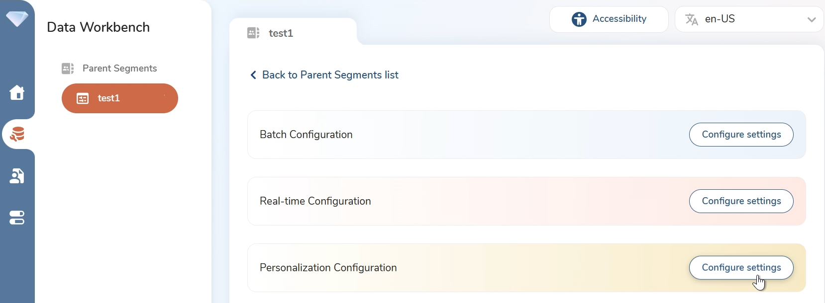Image resolution: width=825 pixels, height=303 pixels.
Task: Open Data Workbench database icon
Action: (17, 134)
